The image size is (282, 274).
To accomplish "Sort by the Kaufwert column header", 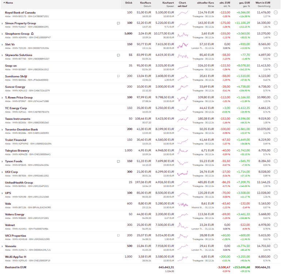I will coord(168,3).
